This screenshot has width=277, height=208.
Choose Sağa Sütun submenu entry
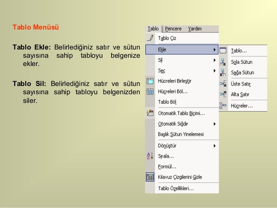[x=243, y=73]
